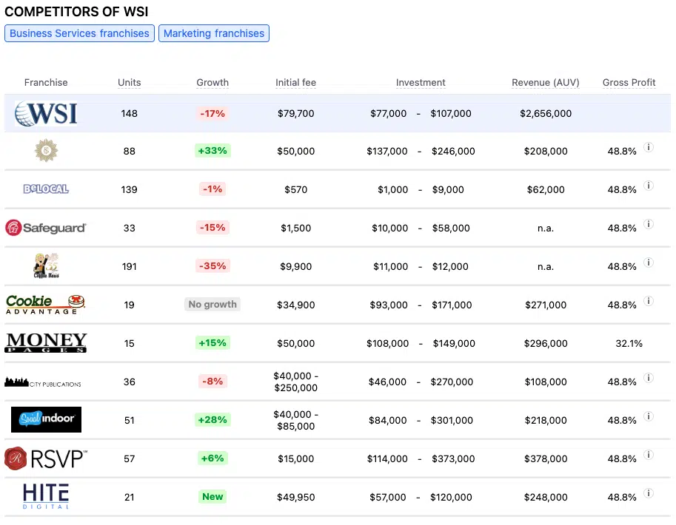Click info icon in the 88-units row

(x=649, y=147)
